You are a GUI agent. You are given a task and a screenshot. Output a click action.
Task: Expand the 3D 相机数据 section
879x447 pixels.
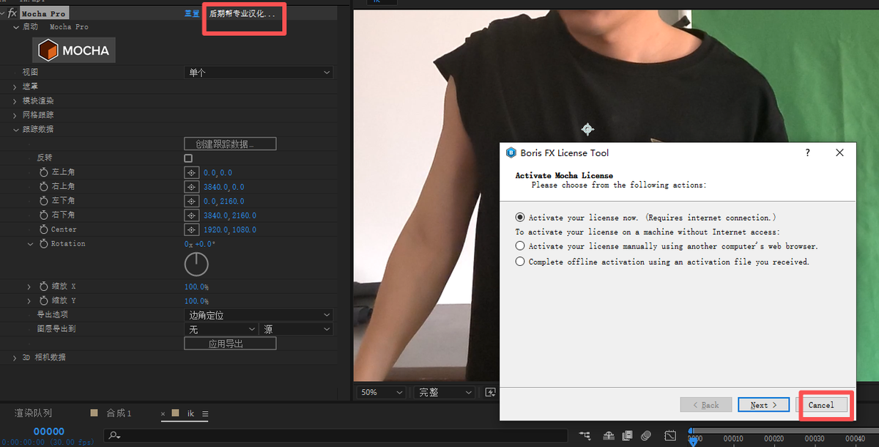tap(15, 358)
